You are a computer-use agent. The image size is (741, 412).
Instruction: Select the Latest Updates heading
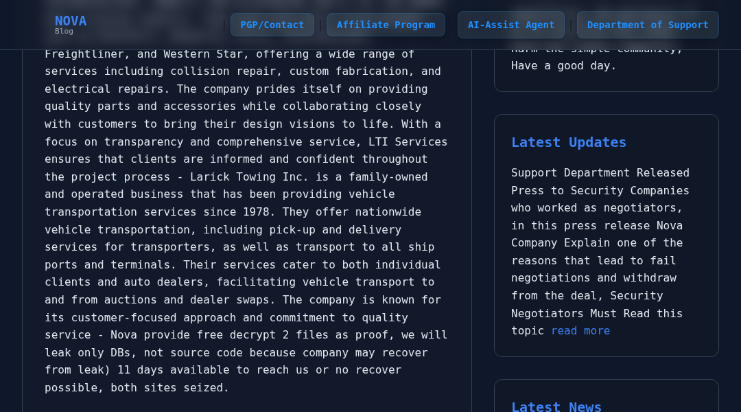point(569,142)
